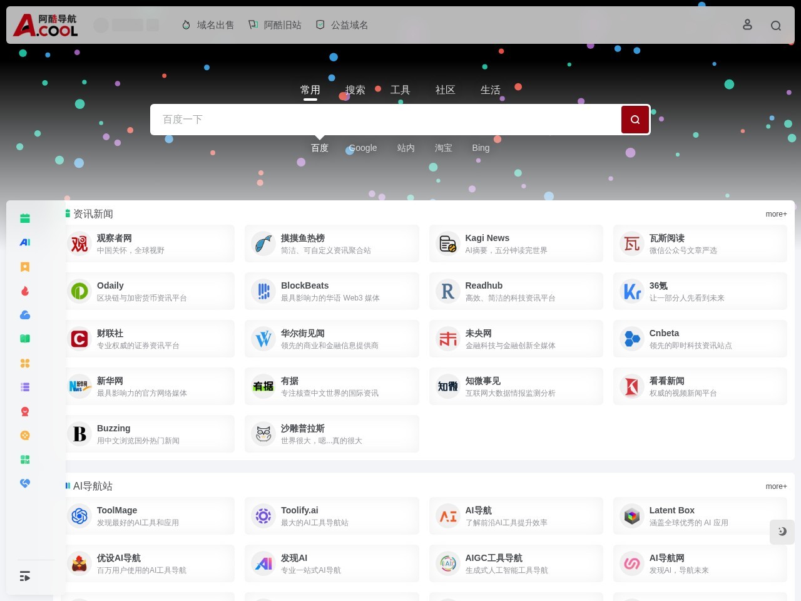
Task: Toggle dark mode moon icon
Action: pyautogui.click(x=782, y=532)
